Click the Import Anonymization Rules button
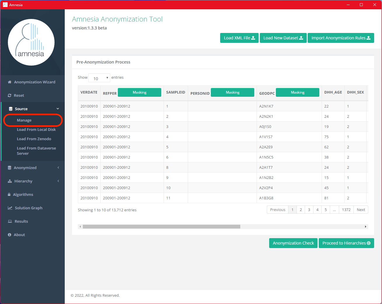The image size is (382, 304). pos(341,38)
